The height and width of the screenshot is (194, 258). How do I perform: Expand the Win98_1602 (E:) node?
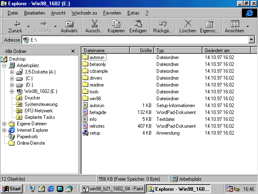(x=12, y=91)
